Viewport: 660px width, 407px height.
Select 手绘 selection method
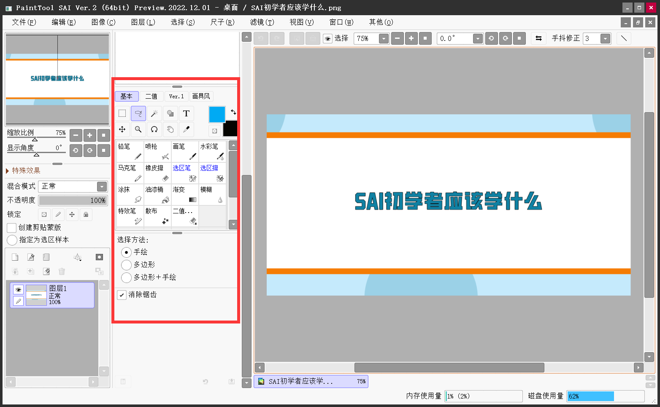126,252
